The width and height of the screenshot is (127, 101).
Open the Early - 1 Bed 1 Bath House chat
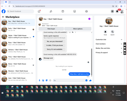coord(18,30)
